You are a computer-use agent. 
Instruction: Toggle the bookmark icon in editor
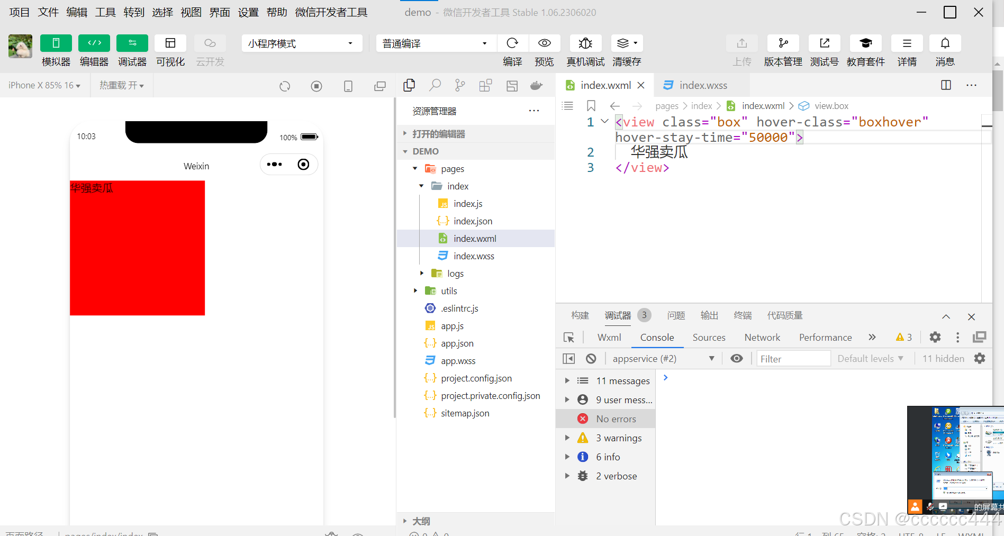coord(591,106)
